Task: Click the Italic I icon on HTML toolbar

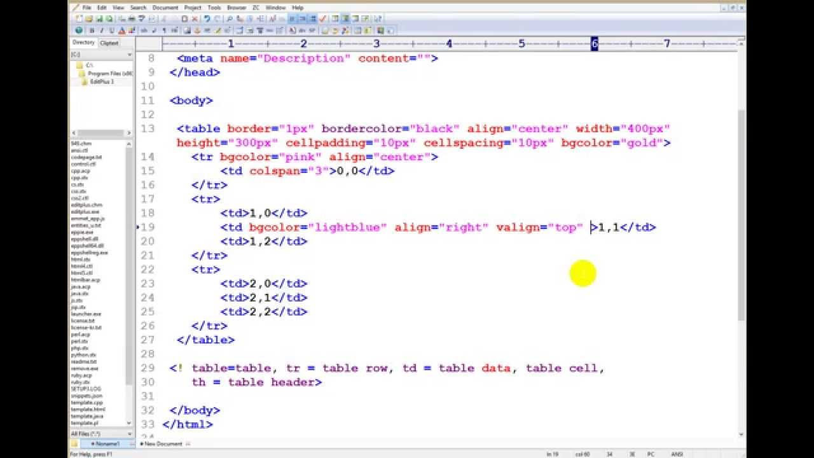Action: 102,30
